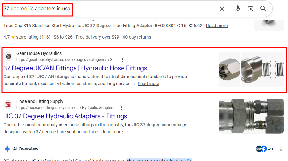This screenshot has height=161, width=288.
Task: Start voice search with microphone icon
Action: click(237, 9)
